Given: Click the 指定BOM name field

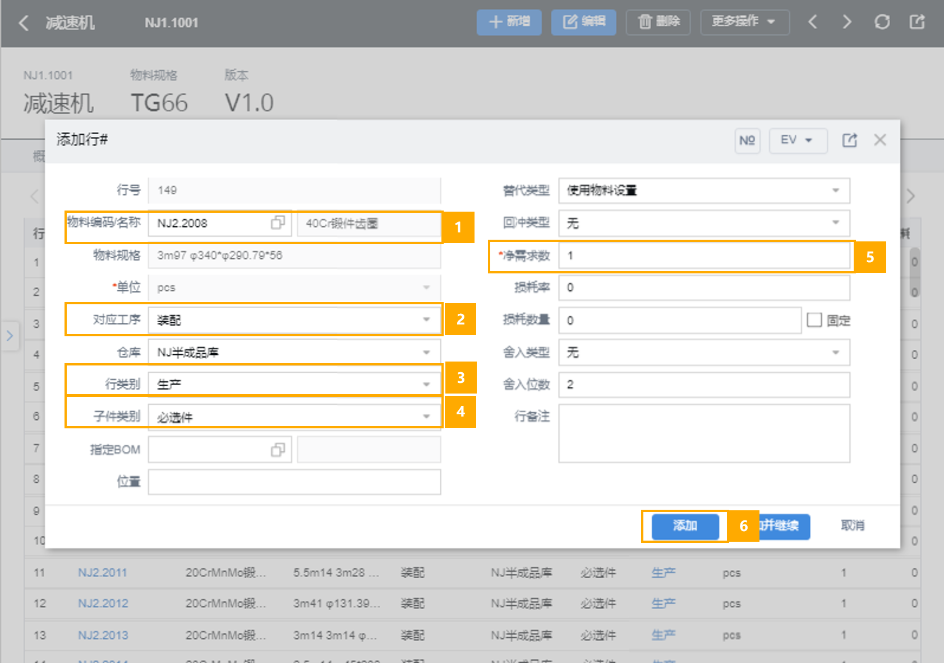Looking at the screenshot, I should click(369, 450).
